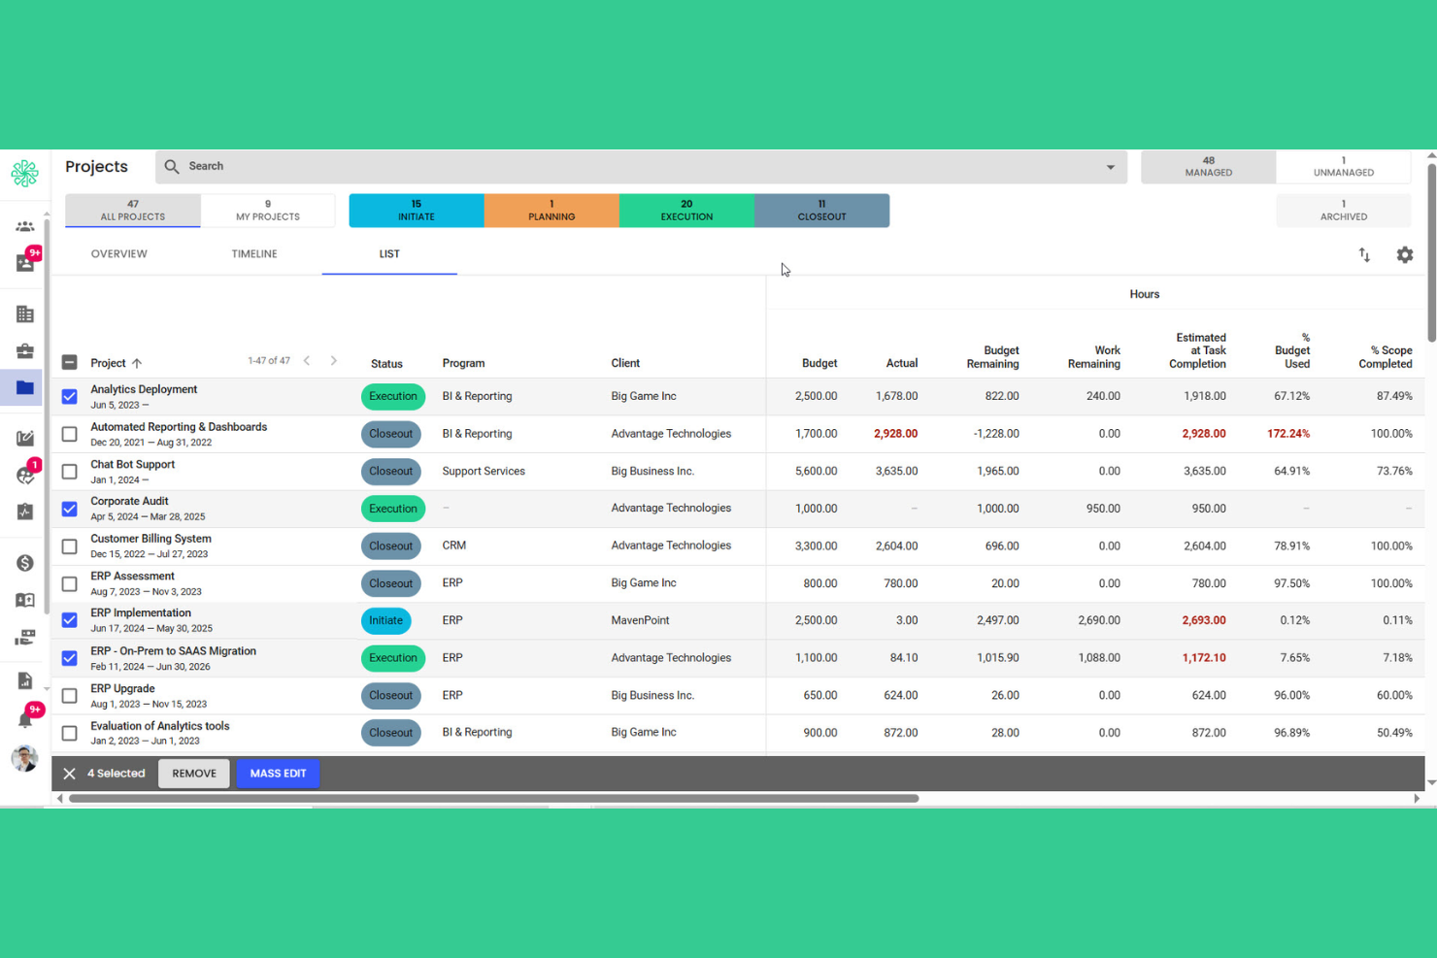The image size is (1437, 958).
Task: Show Managed projects
Action: tap(1208, 167)
